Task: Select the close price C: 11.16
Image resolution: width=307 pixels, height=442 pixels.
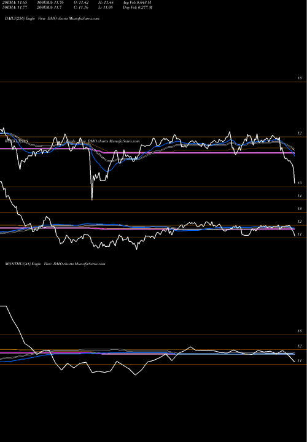Action: coord(81,7)
